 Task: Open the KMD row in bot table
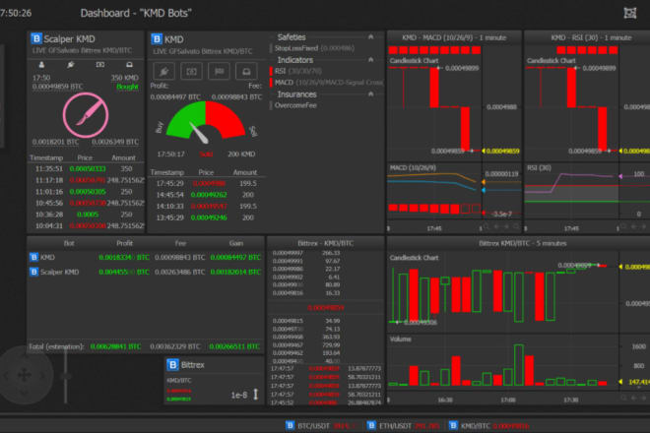coord(145,257)
